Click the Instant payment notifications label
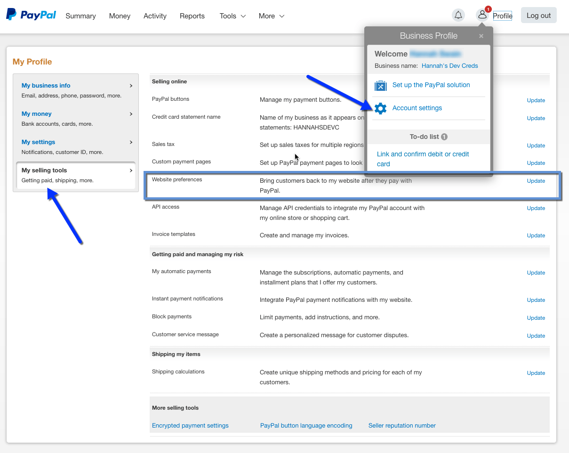Viewport: 569px width, 453px height. 187,299
